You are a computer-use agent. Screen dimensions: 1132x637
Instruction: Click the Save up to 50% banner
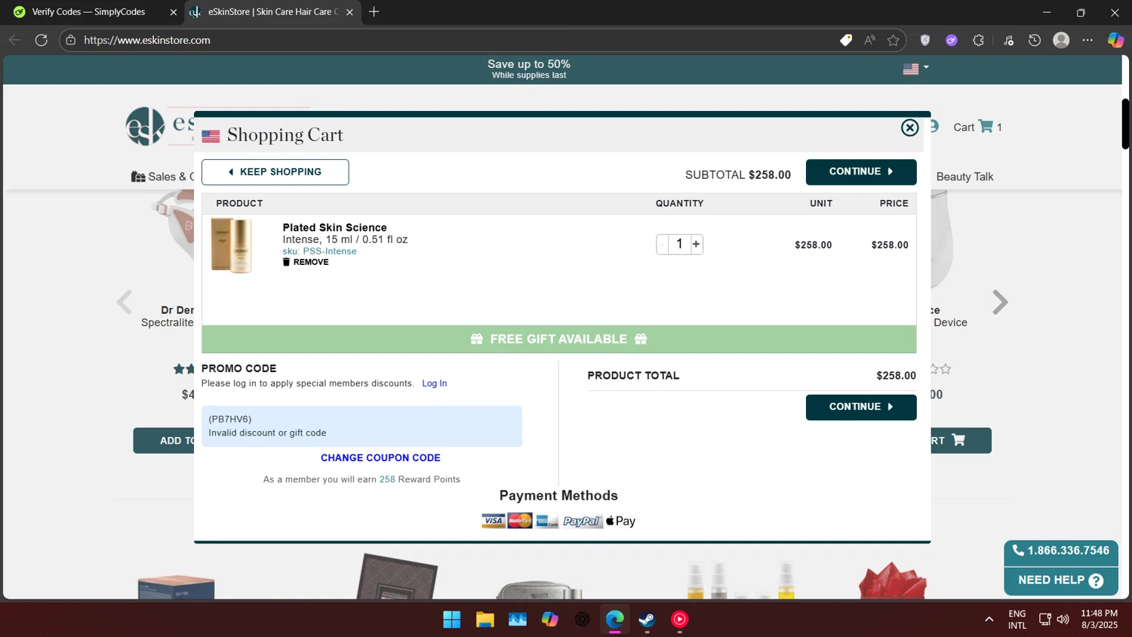528,69
